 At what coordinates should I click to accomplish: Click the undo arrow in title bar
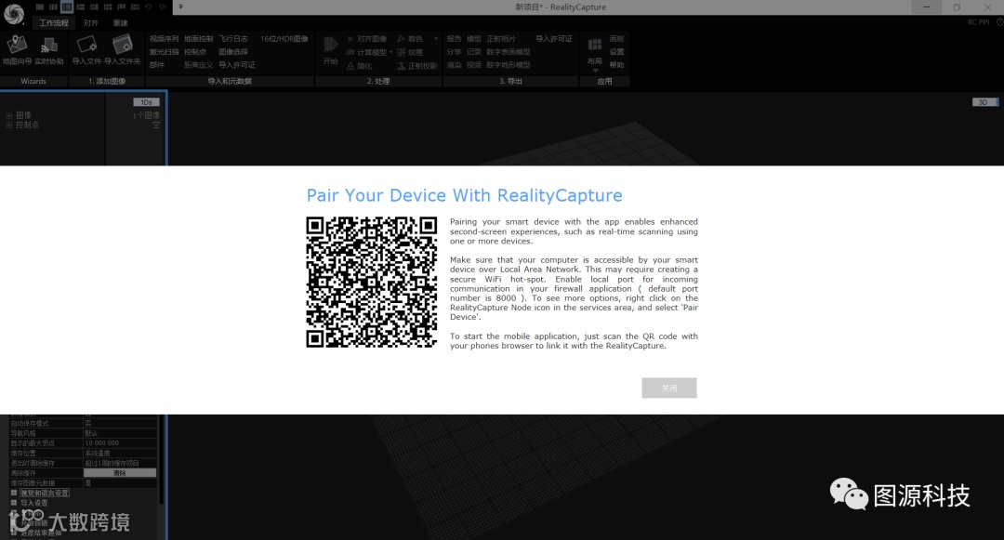coord(149,7)
